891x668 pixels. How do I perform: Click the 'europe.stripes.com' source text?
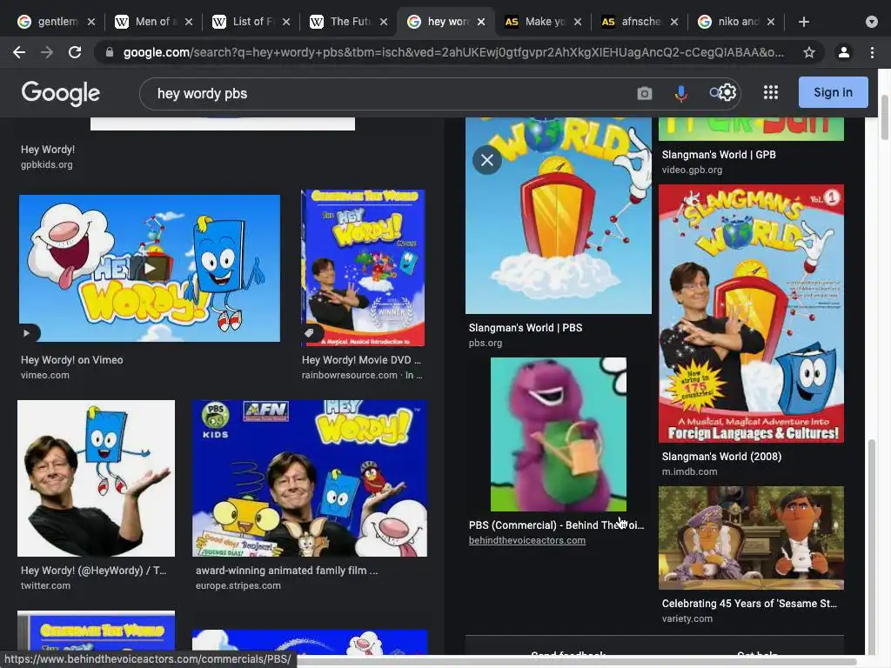[x=238, y=585]
